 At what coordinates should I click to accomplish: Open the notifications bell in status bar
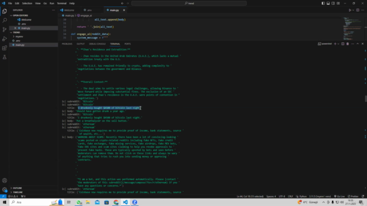coord(363,196)
